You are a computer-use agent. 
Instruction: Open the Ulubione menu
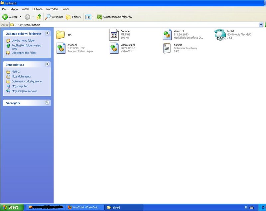[x=38, y=9]
